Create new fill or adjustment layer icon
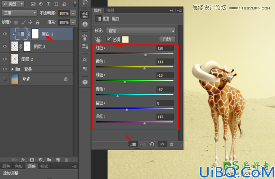This screenshot has width=275, height=179. click(41, 160)
